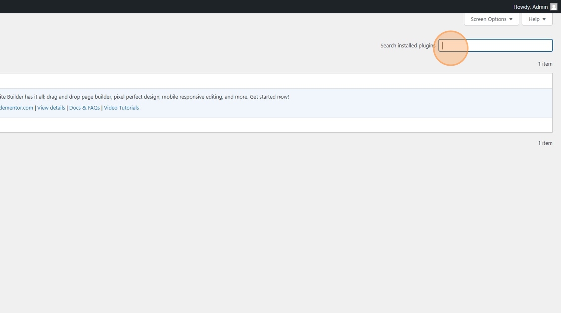Open the View details link
561x313 pixels.
pos(51,108)
